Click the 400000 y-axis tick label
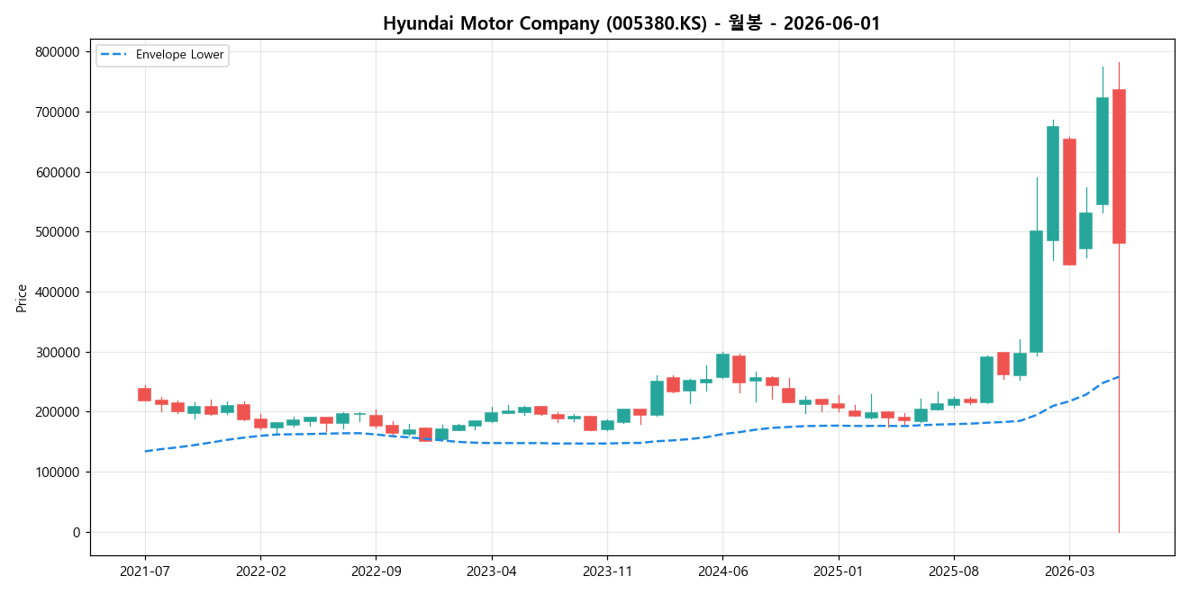This screenshot has width=1189, height=594. pyautogui.click(x=58, y=292)
